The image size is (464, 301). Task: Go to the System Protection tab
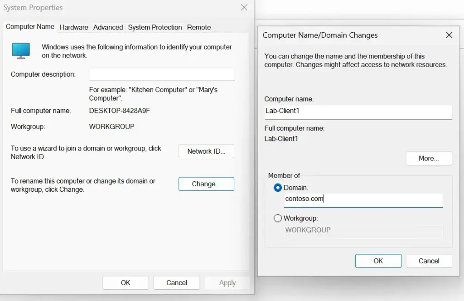[x=155, y=27]
